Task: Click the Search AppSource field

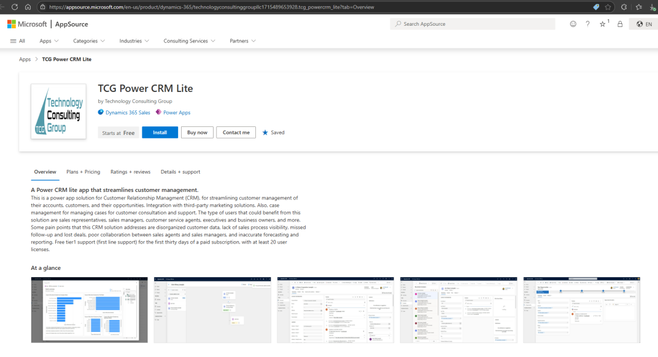Action: (473, 24)
